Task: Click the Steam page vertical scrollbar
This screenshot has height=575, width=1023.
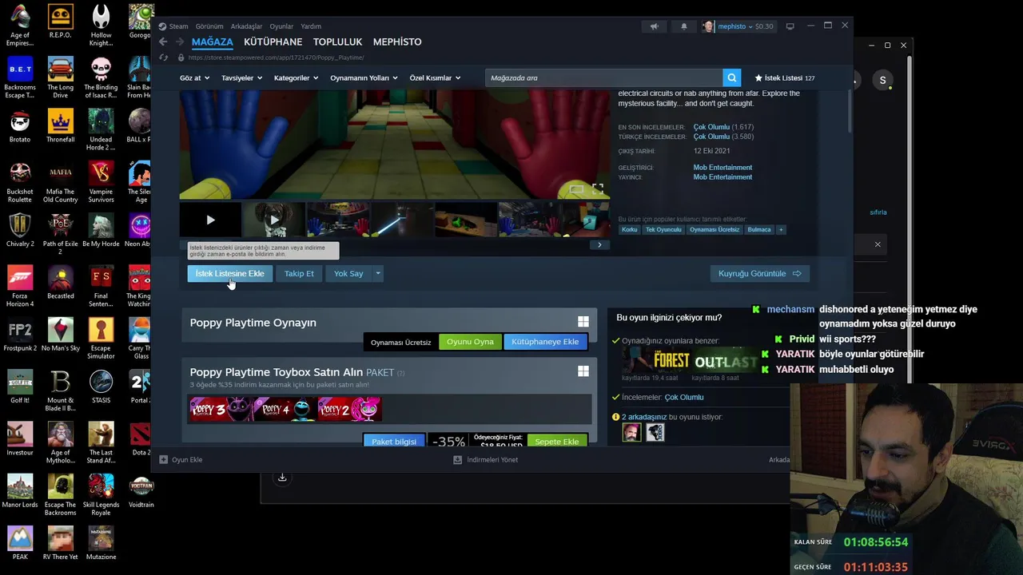Action: coord(849,112)
